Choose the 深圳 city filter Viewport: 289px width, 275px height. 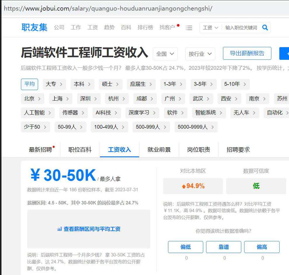[89, 99]
